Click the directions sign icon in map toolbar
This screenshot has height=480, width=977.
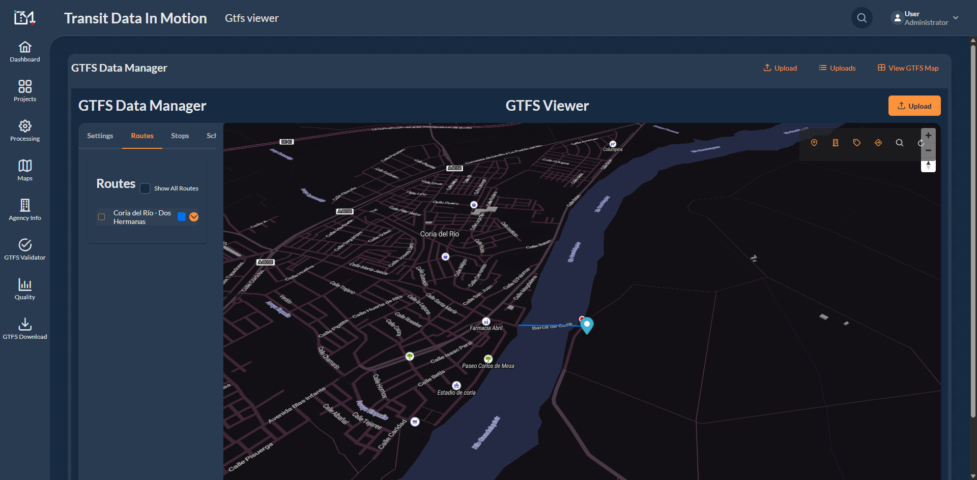pos(878,143)
